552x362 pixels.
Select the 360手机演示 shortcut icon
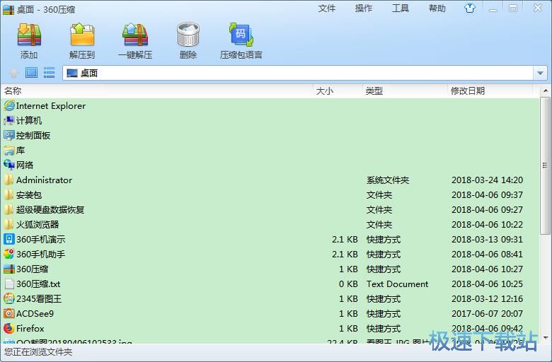(x=9, y=239)
